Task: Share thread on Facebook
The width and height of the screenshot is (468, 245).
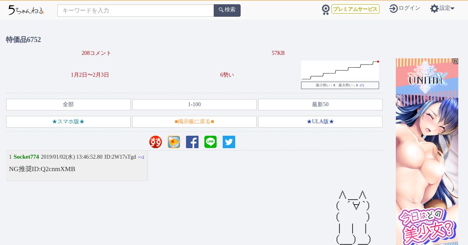Action: coord(192,142)
